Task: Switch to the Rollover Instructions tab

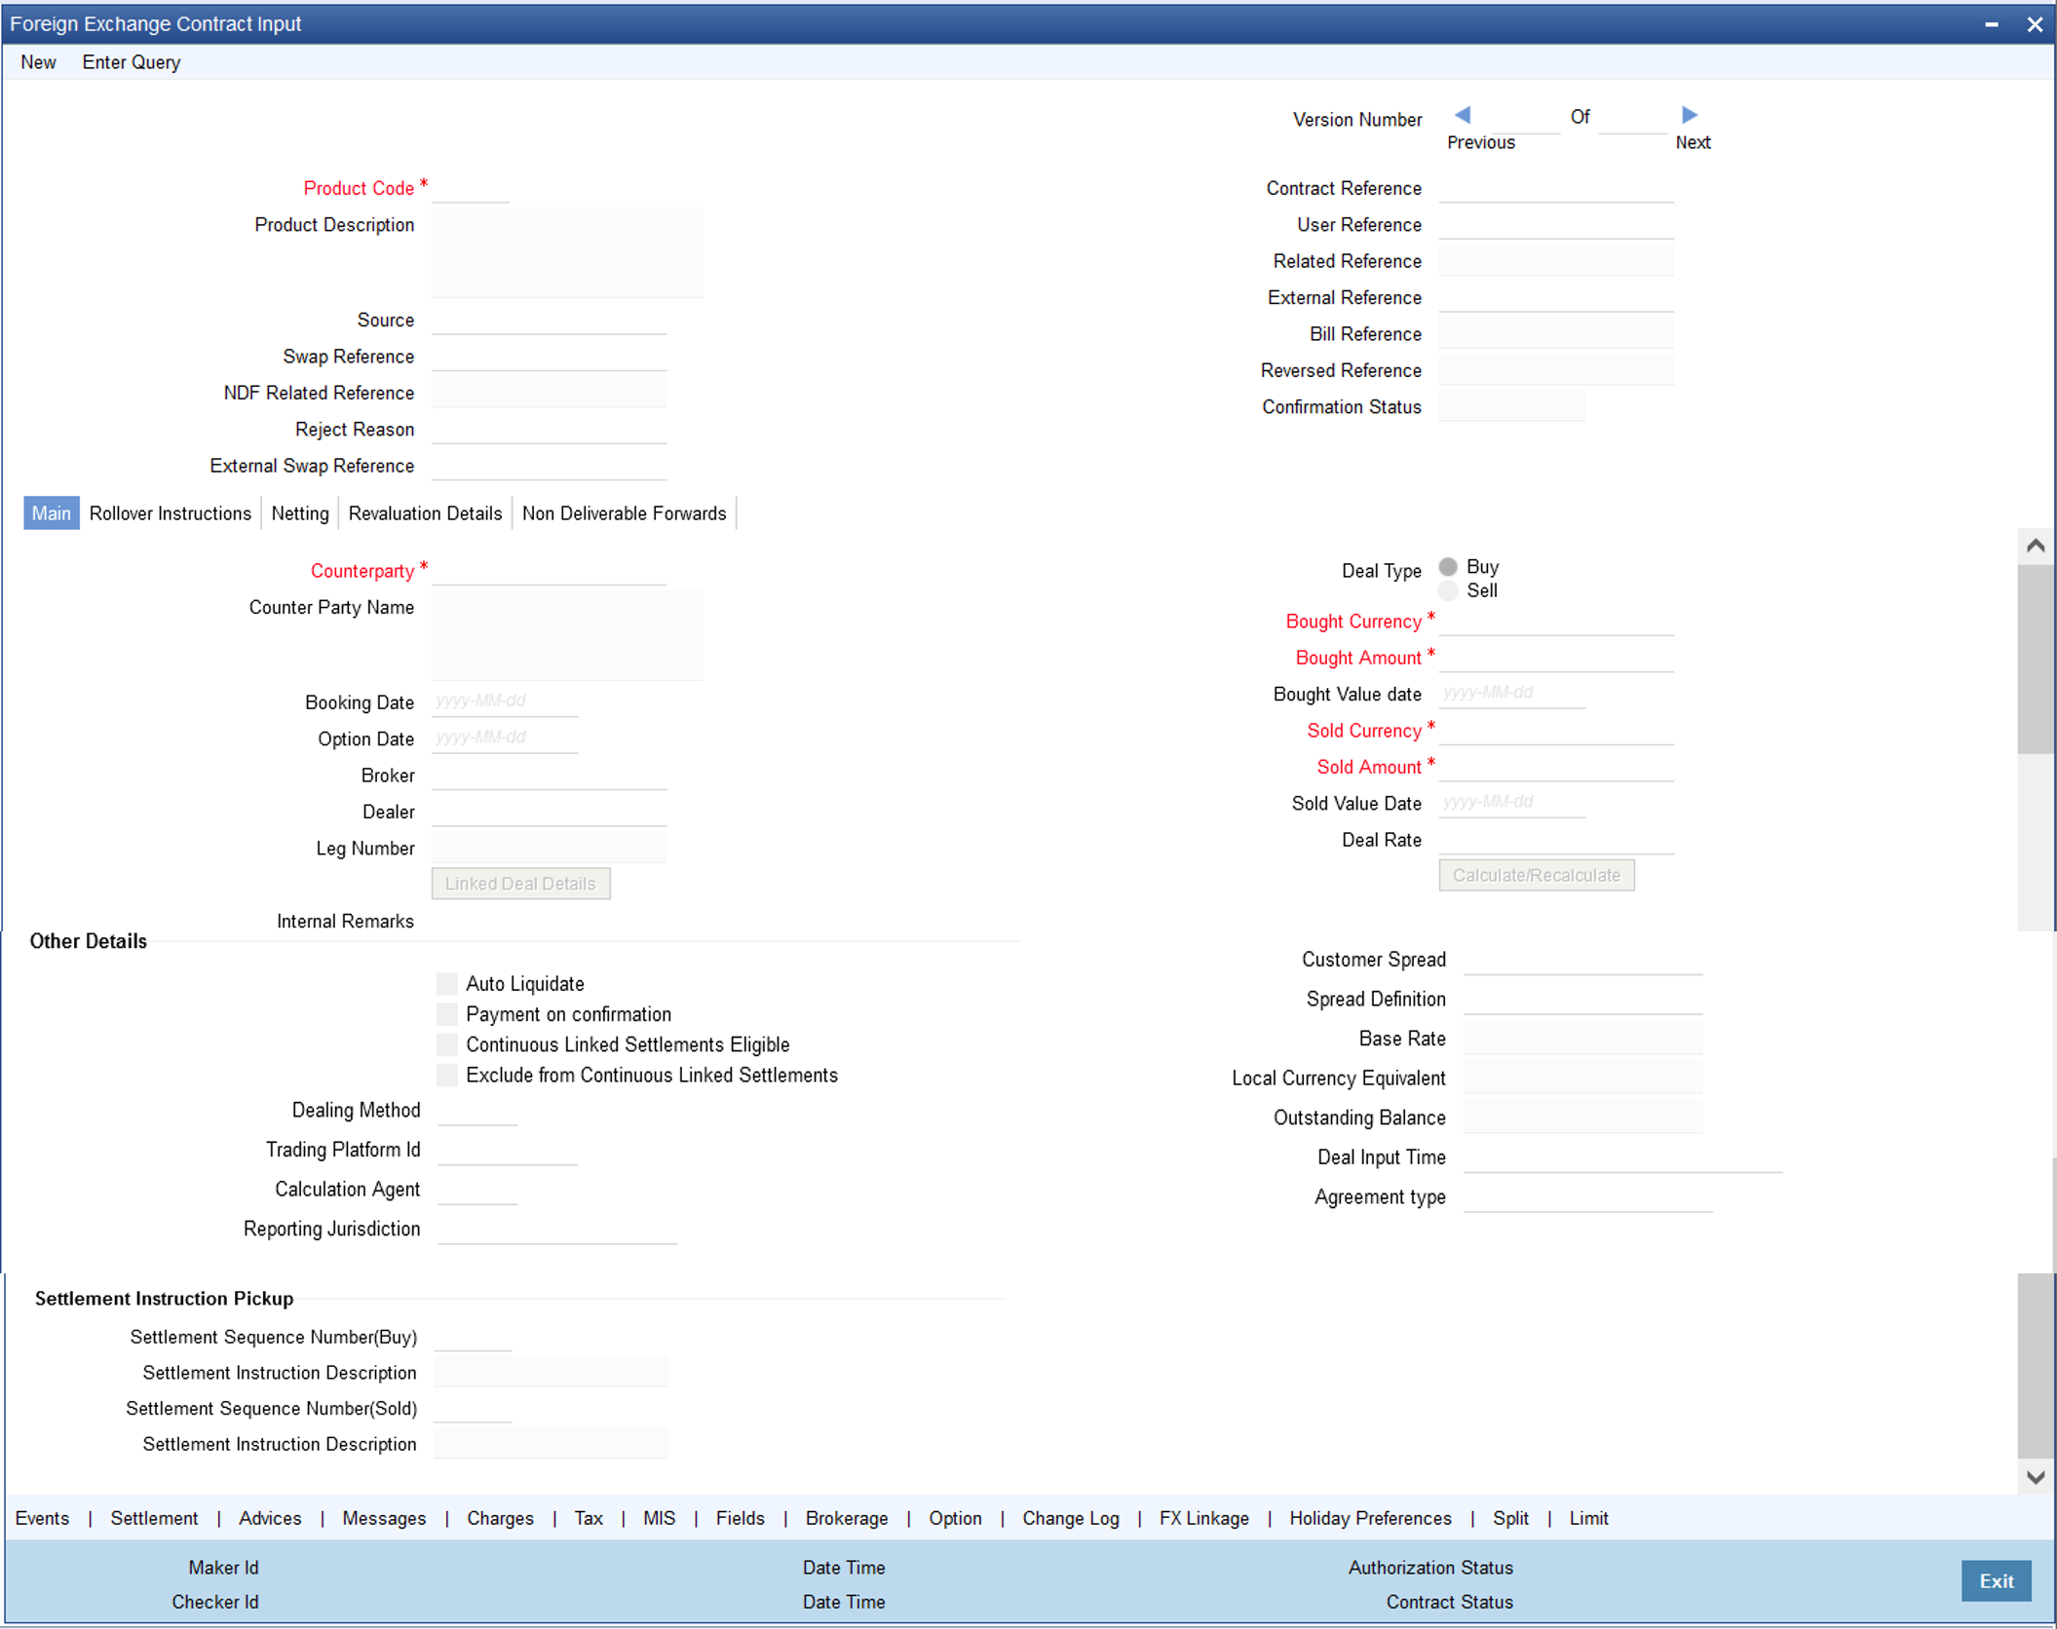Action: (x=171, y=513)
